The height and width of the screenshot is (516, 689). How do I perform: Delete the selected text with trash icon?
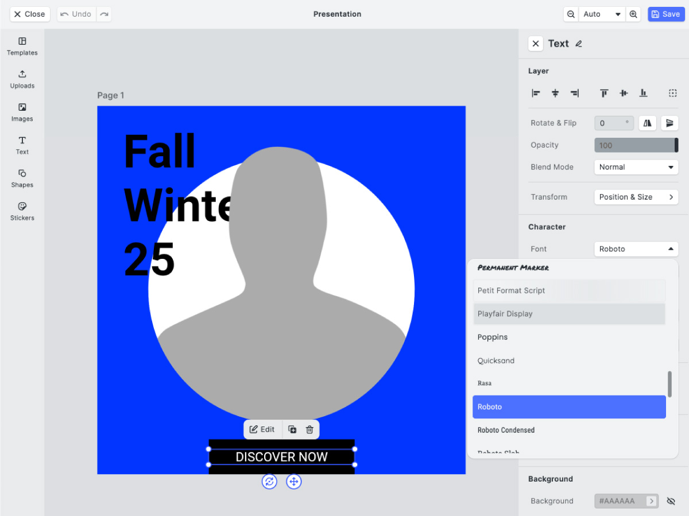tap(309, 429)
